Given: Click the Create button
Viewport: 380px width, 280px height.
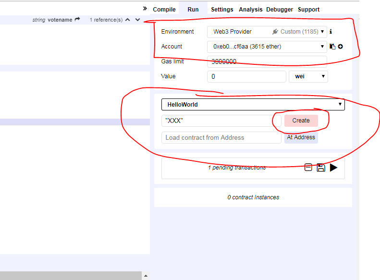Looking at the screenshot, I should click(x=301, y=121).
